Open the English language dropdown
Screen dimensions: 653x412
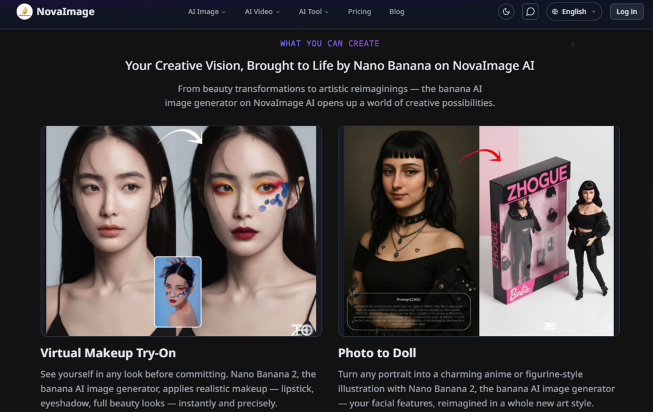574,11
